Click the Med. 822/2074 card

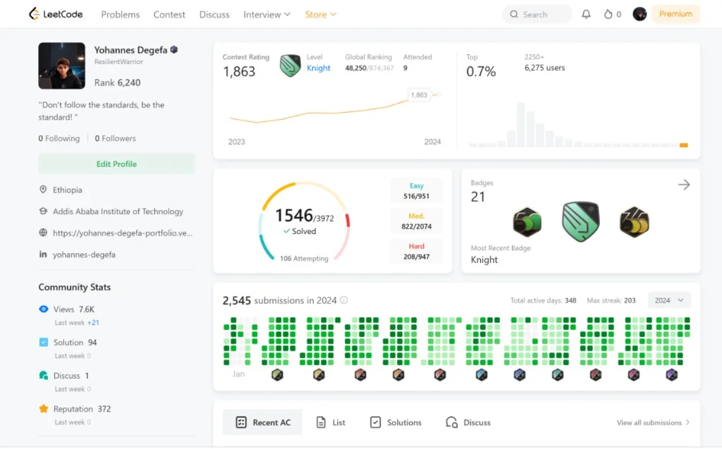point(416,221)
